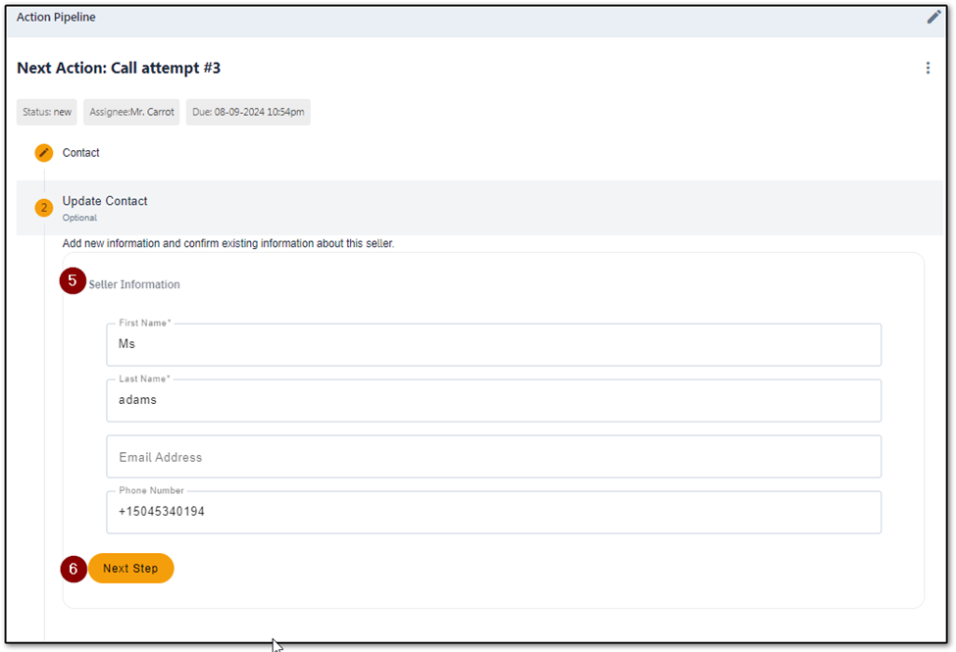Click the Phone Number input field
The image size is (956, 652).
point(494,513)
